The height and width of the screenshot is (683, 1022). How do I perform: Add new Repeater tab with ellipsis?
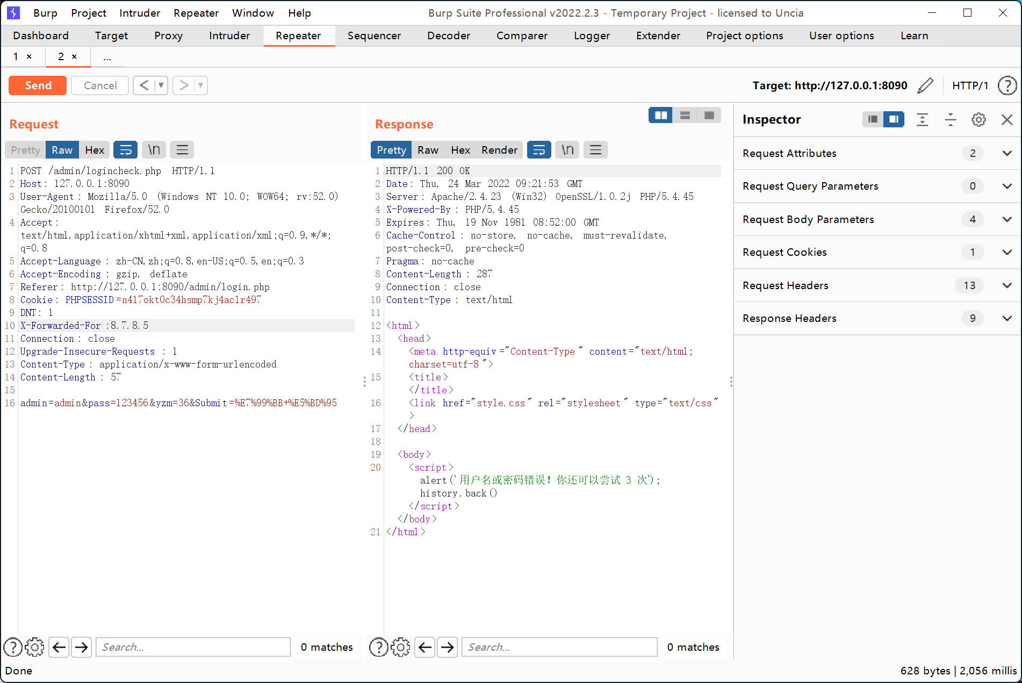pos(107,57)
